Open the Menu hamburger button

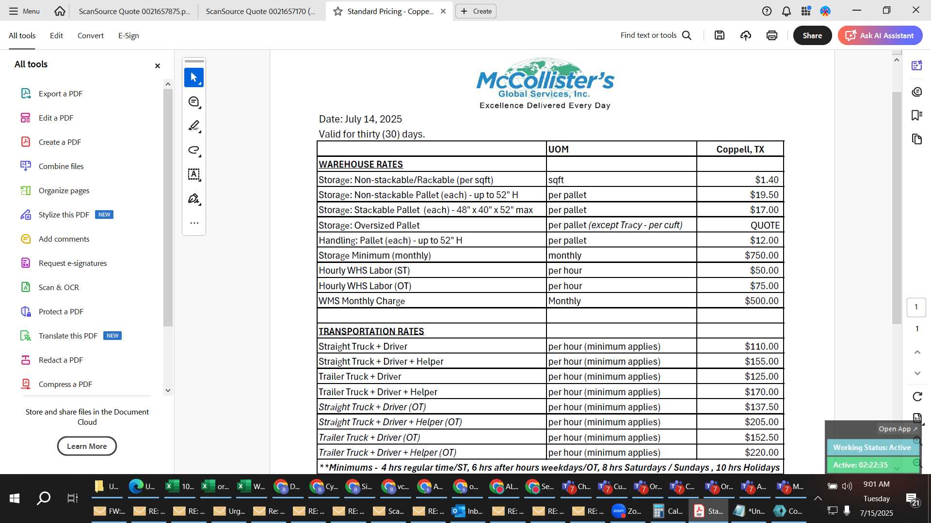pyautogui.click(x=24, y=11)
